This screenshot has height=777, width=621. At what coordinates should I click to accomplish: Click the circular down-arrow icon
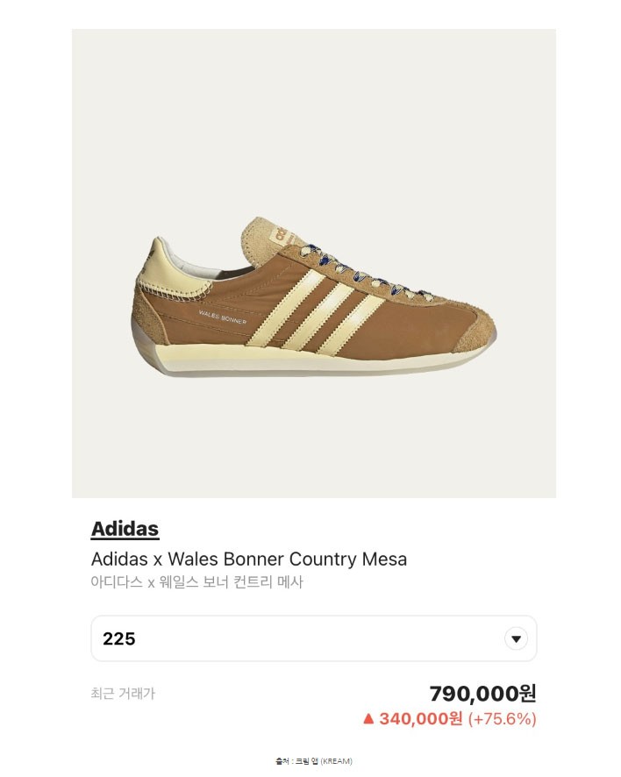click(517, 638)
